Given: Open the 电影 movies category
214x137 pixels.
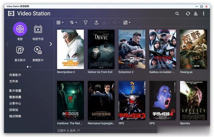Looking at the screenshot, I should click(20, 29).
